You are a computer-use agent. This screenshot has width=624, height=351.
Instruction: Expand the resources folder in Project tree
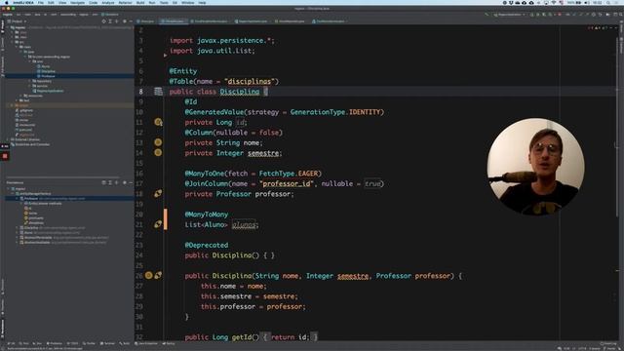(21, 96)
